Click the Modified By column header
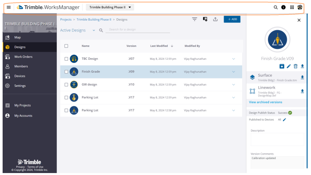Viewport: 311px width, 175px height. coord(192,46)
